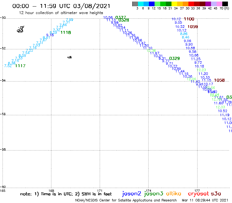Click the Mar 11 generation timestamp
This screenshot has height=203, width=232.
[x=205, y=200]
